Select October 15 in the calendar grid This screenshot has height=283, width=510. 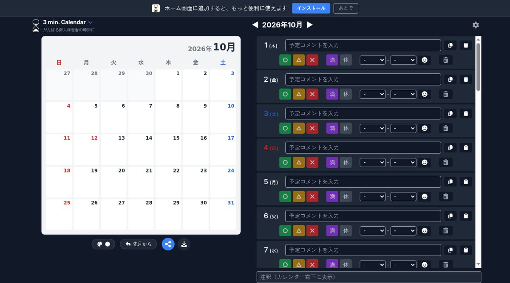[x=168, y=150]
